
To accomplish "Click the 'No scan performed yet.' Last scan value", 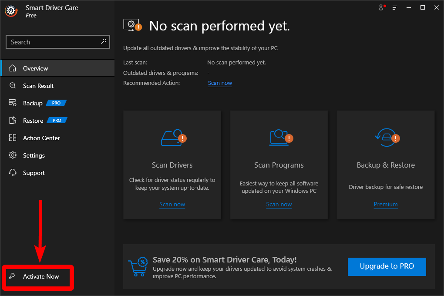I will point(236,62).
